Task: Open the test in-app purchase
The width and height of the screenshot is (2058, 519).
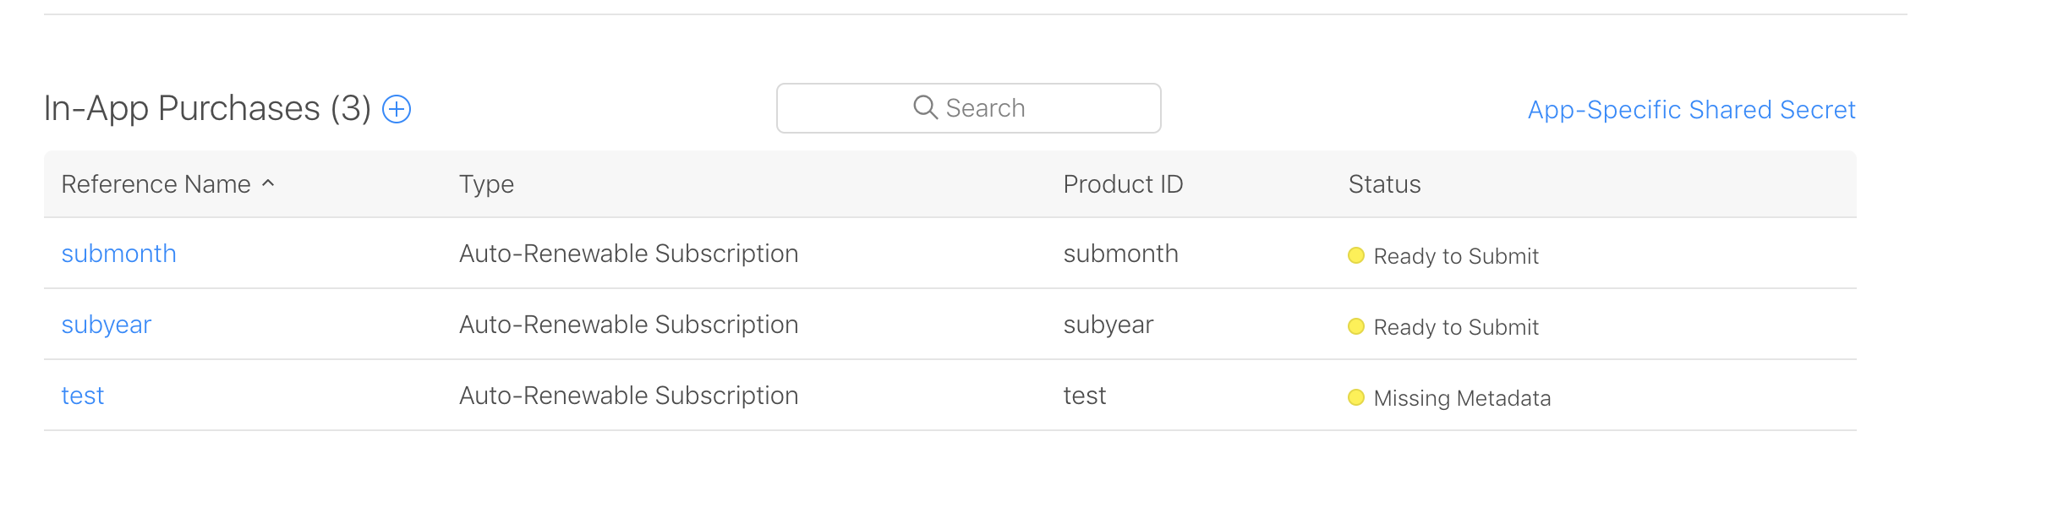Action: tap(82, 396)
